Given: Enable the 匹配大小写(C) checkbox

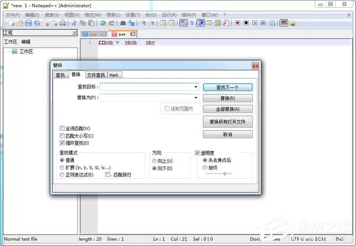Looking at the screenshot, I should (62, 135).
